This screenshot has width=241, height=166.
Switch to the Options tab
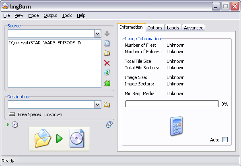pos(155,28)
